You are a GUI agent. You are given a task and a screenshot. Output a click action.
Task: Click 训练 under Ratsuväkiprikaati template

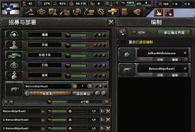click(x=160, y=75)
